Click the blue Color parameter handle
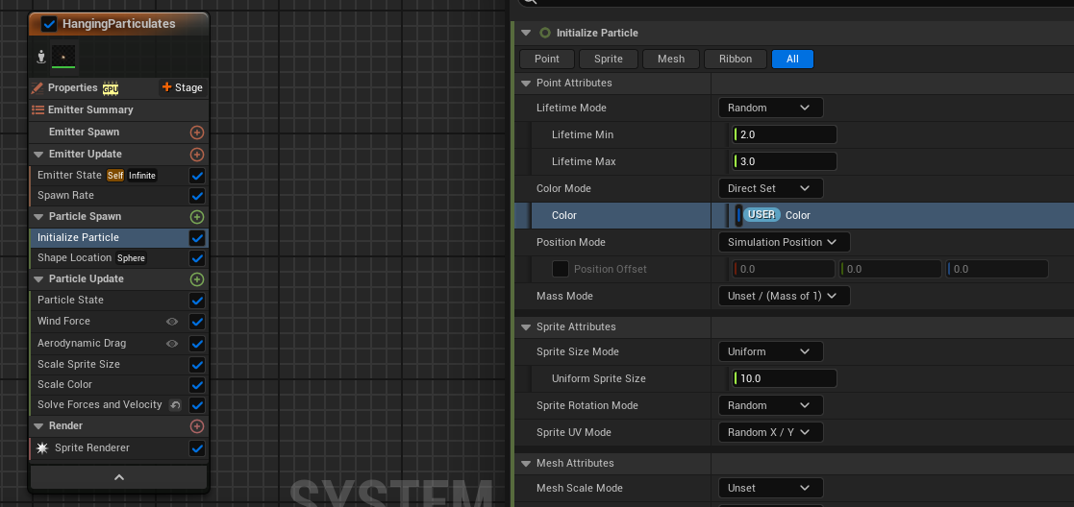 738,215
